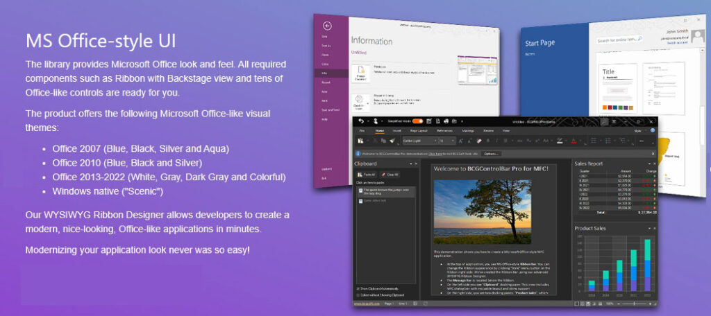Click the Clear All clipboard button

[x=390, y=175]
